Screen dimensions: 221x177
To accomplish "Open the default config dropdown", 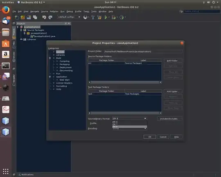I will tap(69, 17).
